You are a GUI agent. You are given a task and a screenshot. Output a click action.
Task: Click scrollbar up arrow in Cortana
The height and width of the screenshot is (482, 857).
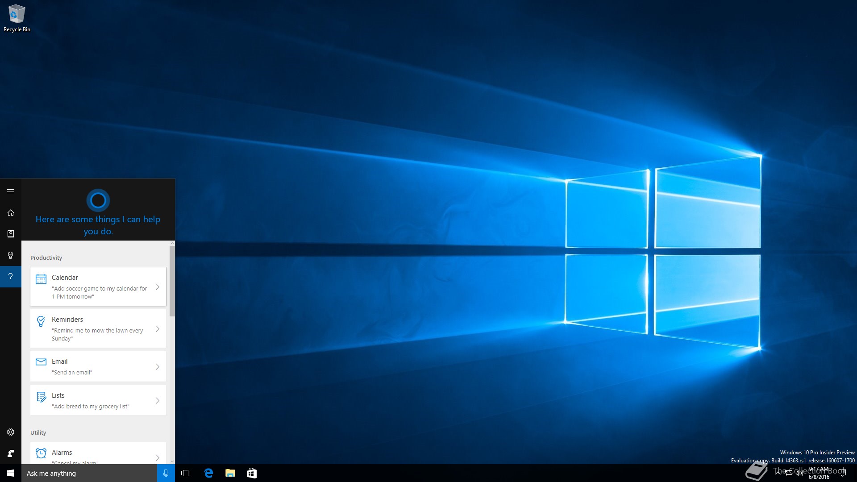[x=172, y=244]
